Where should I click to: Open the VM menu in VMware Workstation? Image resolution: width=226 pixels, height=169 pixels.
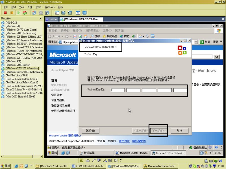click(x=30, y=7)
